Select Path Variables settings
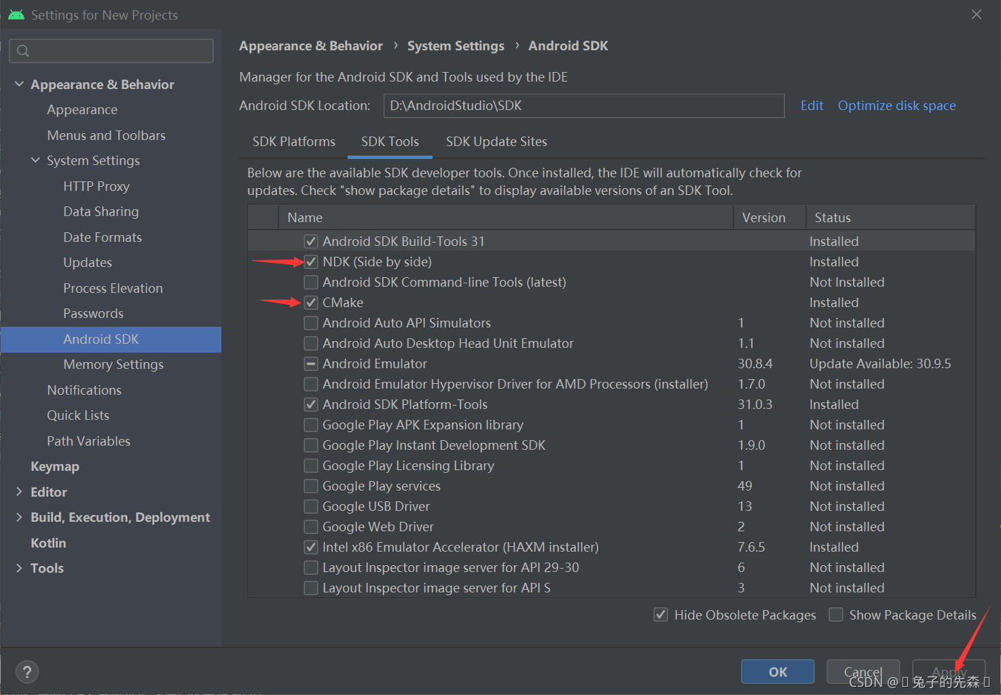1001x695 pixels. pos(88,441)
